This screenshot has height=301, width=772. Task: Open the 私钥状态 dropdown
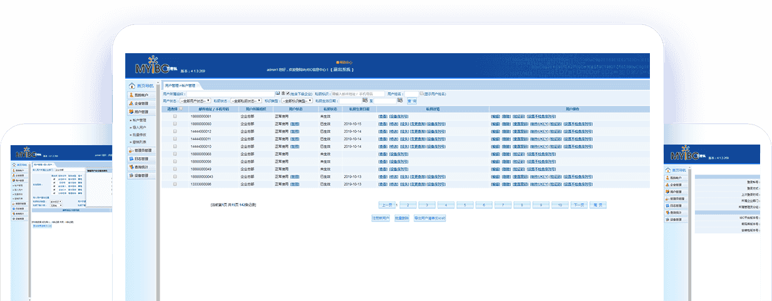246,100
